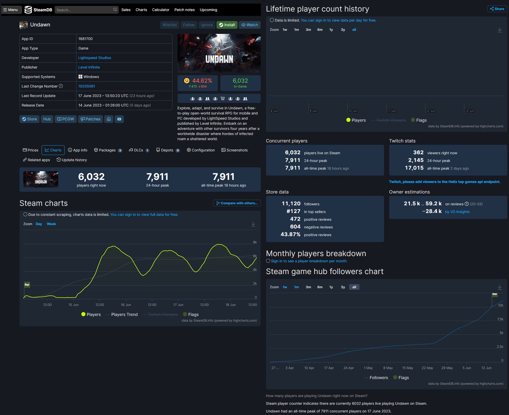Open the Prices tab

pyautogui.click(x=30, y=150)
